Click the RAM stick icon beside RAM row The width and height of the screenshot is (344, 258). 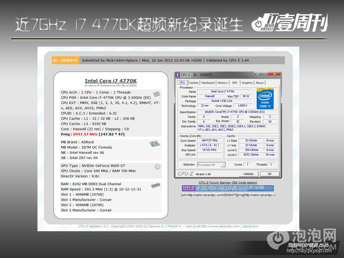[155, 186]
